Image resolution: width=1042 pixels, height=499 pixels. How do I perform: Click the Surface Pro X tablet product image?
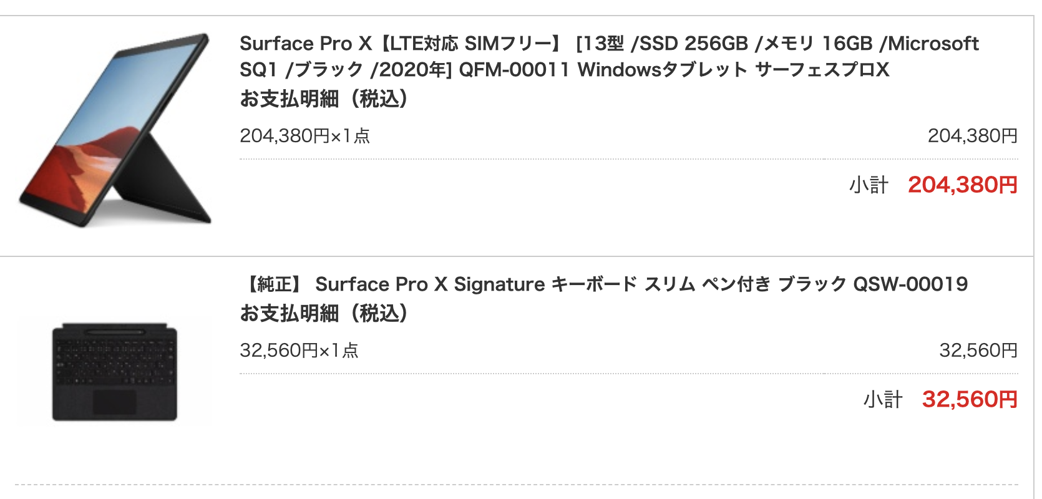(x=115, y=130)
